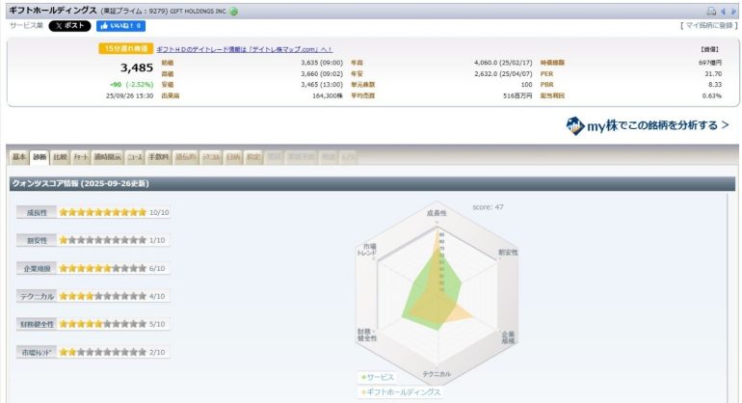Image resolution: width=742 pixels, height=403 pixels.
Task: Open the チャート tab
Action: point(81,156)
